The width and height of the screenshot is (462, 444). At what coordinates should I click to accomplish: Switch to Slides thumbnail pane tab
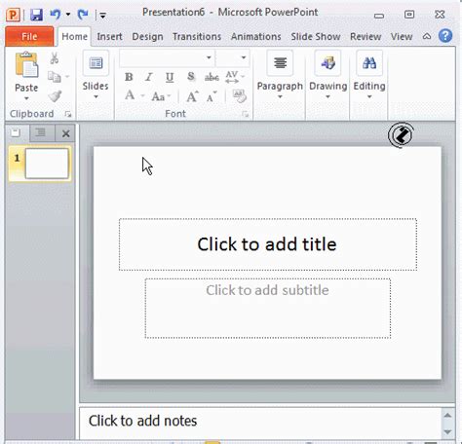coord(17,133)
